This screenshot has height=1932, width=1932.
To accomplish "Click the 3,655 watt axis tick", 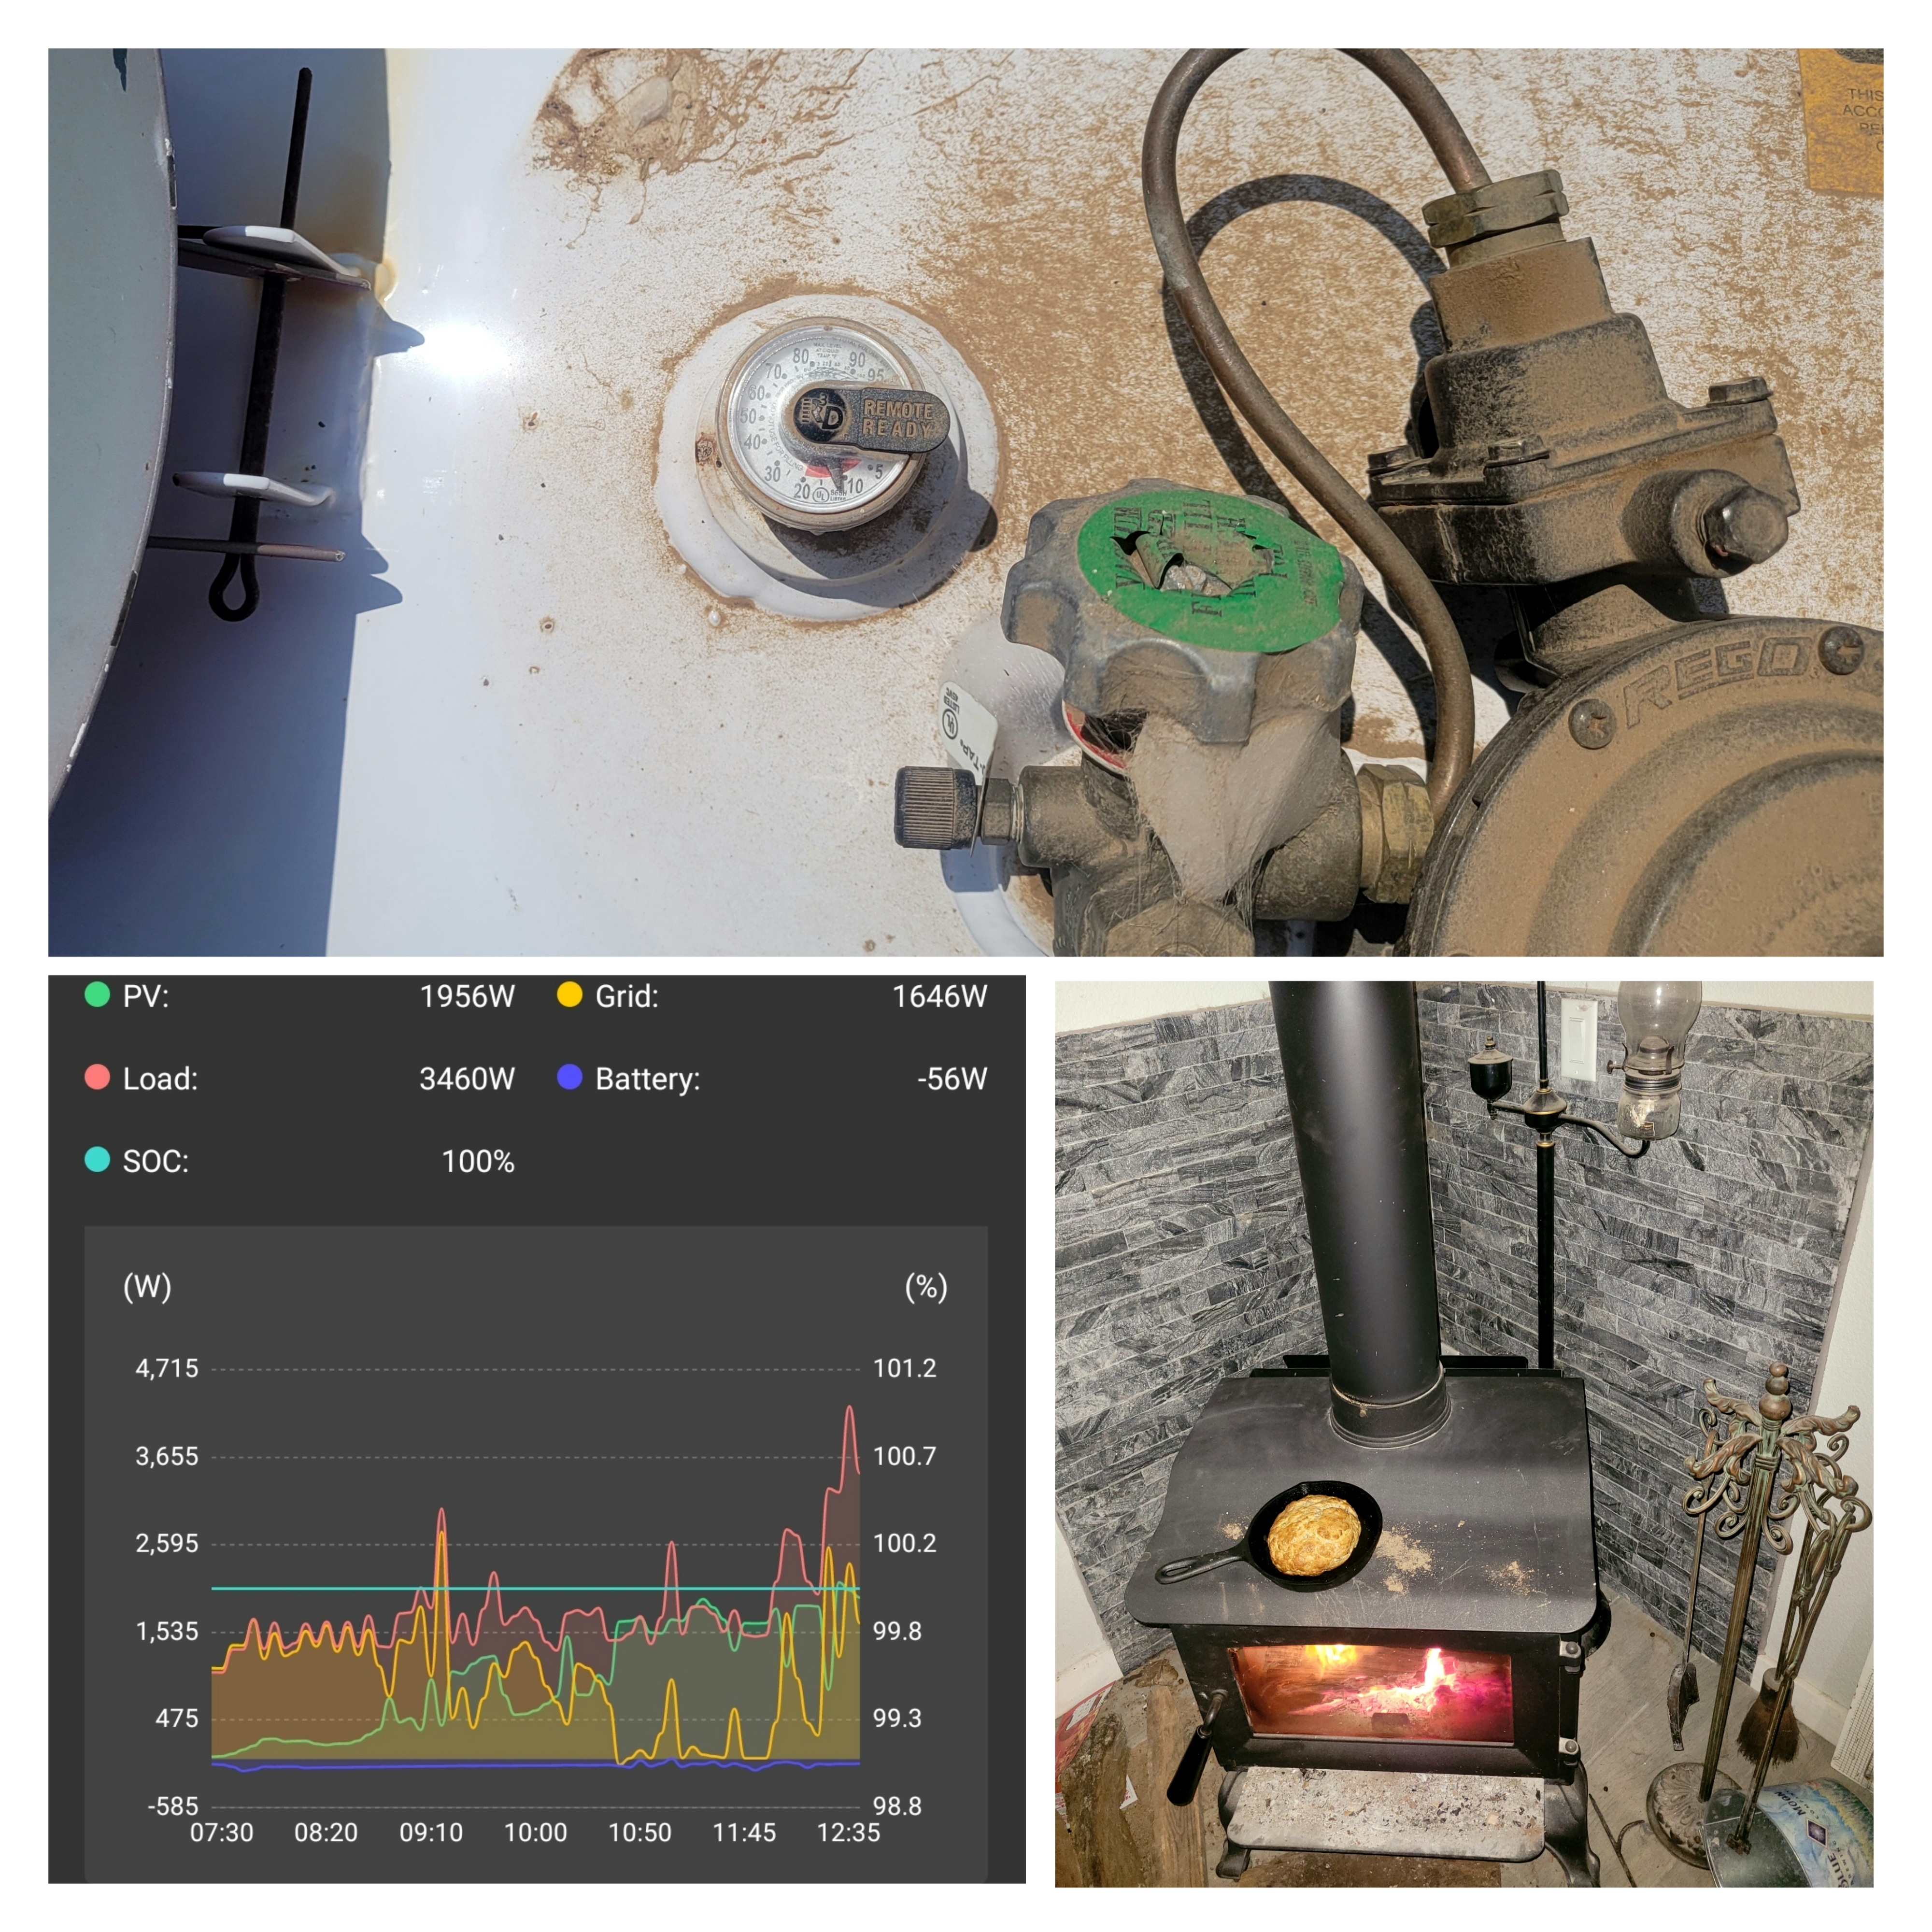I will click(167, 1456).
